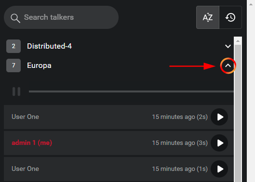Click the page scrollbar up arrow at far right
Screen dimensions: 255x182
pyautogui.click(x=251, y=4)
